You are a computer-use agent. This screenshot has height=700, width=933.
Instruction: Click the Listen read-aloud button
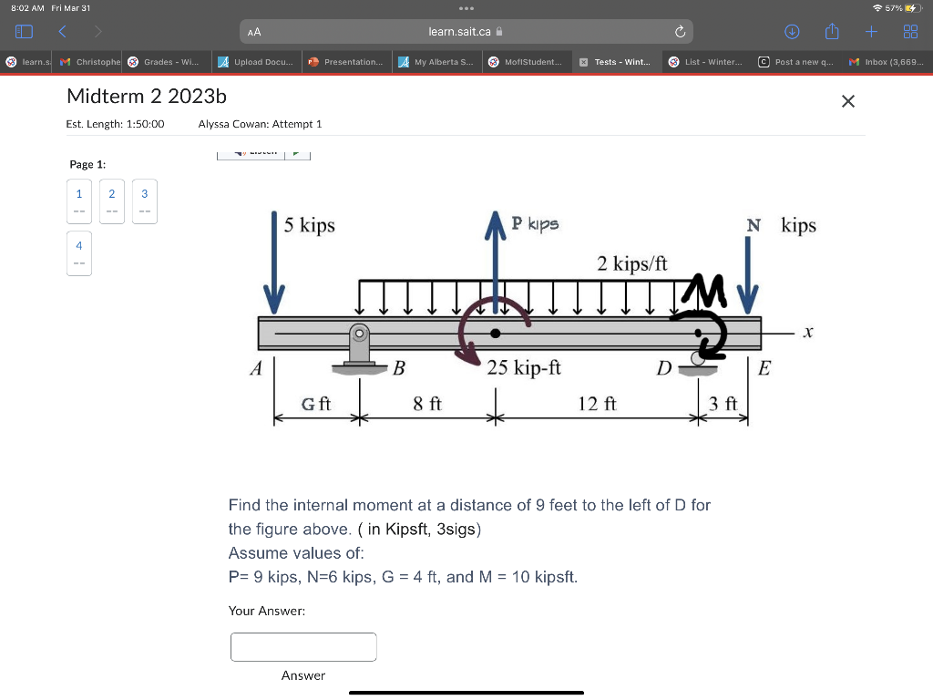point(251,154)
